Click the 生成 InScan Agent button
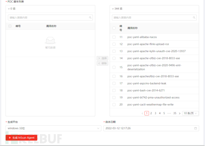 21,138
